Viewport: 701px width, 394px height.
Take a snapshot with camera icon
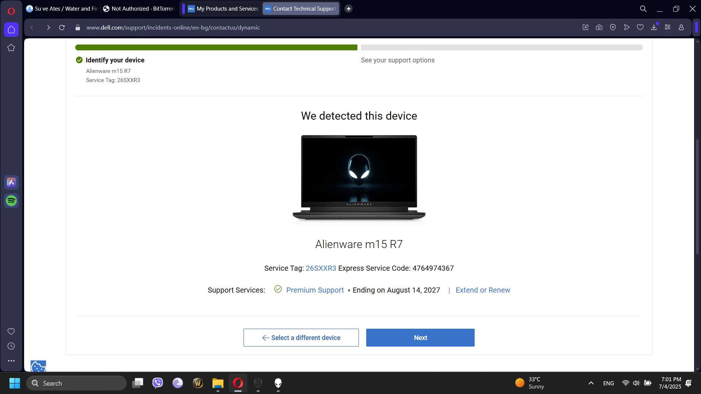pyautogui.click(x=599, y=27)
